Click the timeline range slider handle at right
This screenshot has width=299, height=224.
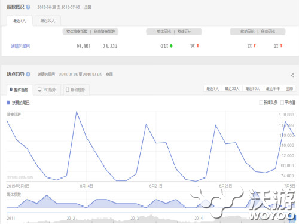(295, 218)
